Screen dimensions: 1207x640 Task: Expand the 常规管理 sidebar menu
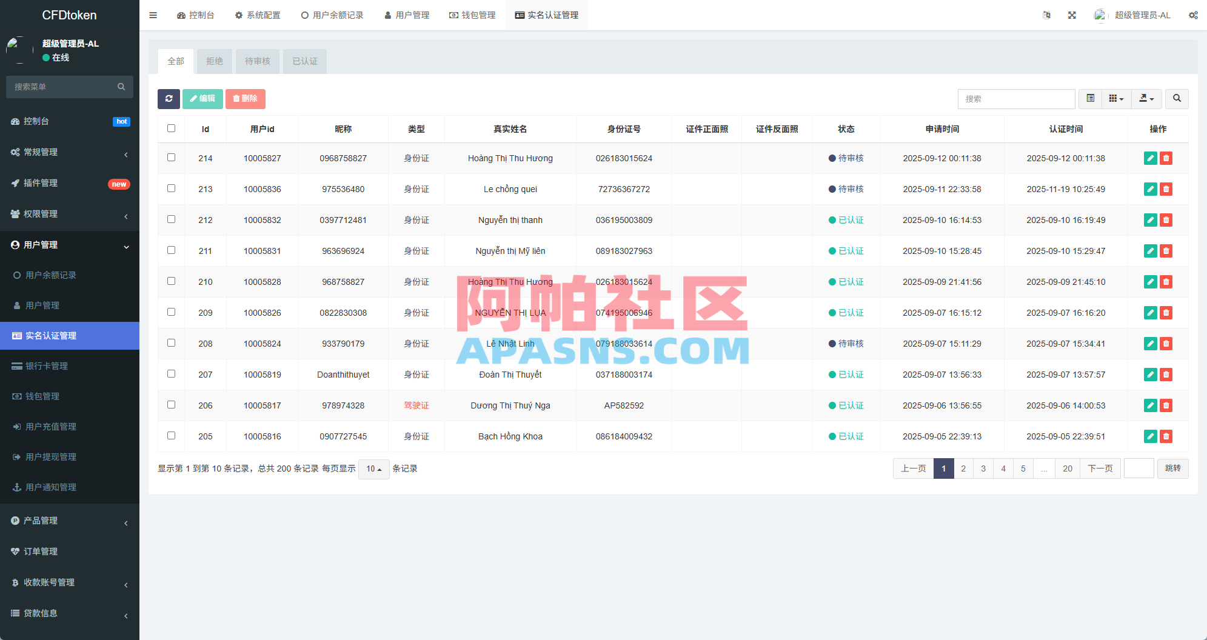pos(70,152)
